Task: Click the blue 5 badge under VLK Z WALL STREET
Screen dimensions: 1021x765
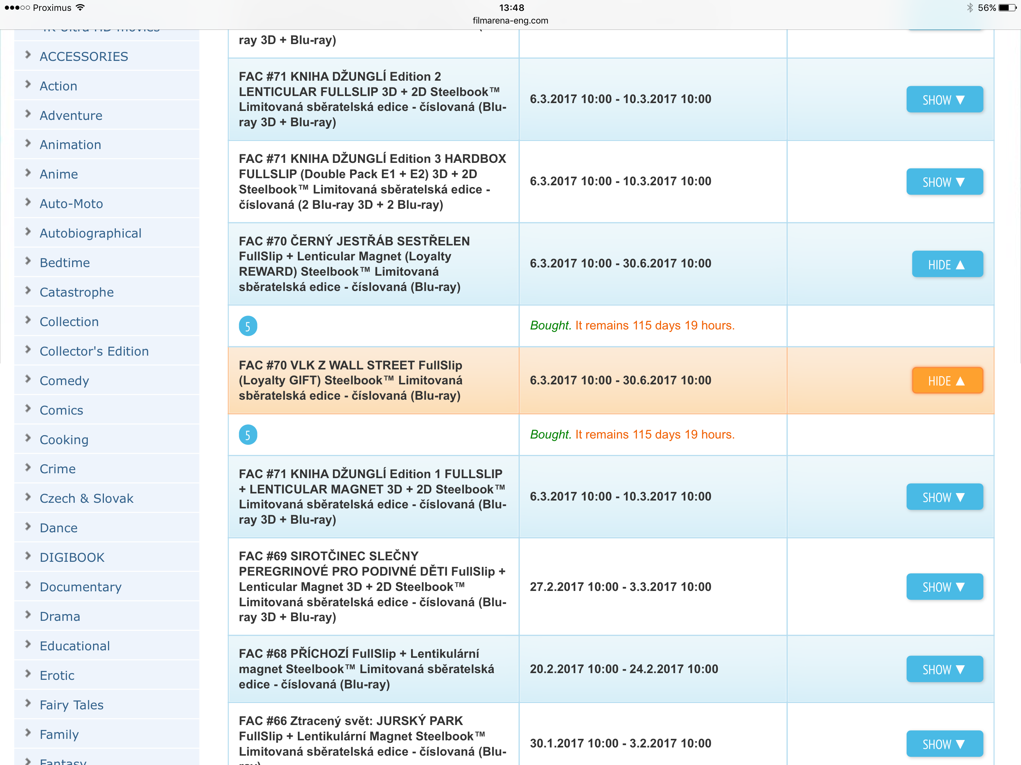Action: 248,435
